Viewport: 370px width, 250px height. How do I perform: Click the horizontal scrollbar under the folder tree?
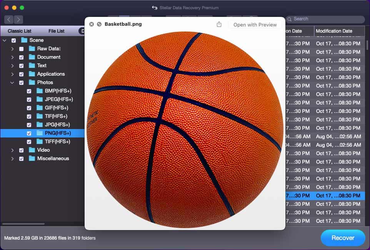[x=23, y=224]
